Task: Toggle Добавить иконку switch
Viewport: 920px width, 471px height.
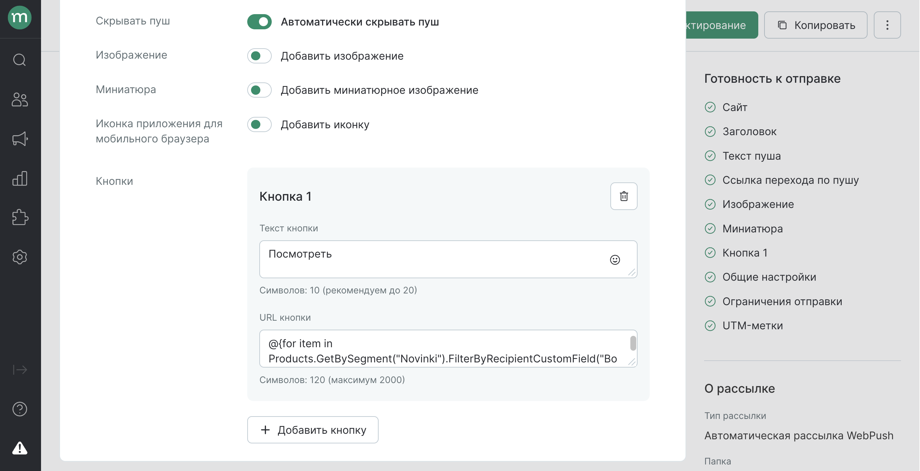Action: click(x=259, y=124)
